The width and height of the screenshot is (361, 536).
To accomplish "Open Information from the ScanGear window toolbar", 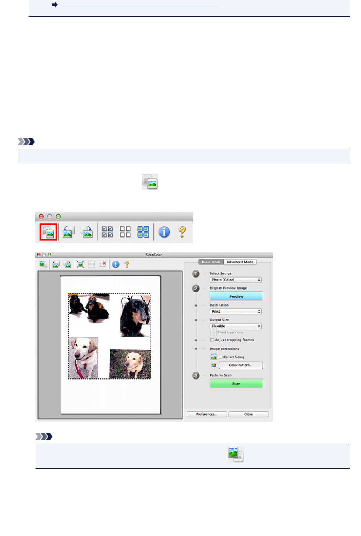I will pyautogui.click(x=116, y=264).
